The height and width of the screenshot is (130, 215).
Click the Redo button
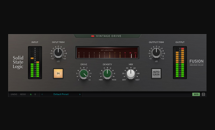[23, 94]
